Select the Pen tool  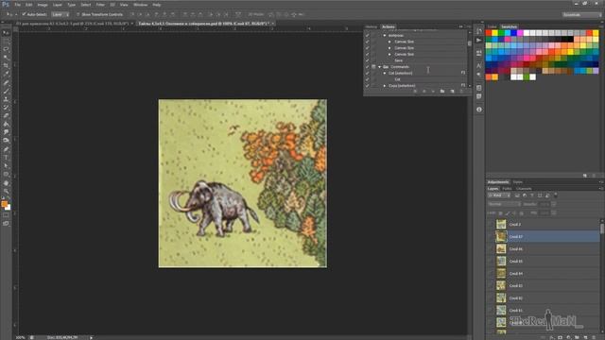click(6, 149)
